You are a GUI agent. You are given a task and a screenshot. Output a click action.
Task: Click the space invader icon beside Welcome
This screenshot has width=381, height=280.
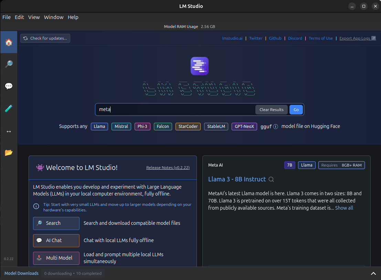pyautogui.click(x=40, y=168)
